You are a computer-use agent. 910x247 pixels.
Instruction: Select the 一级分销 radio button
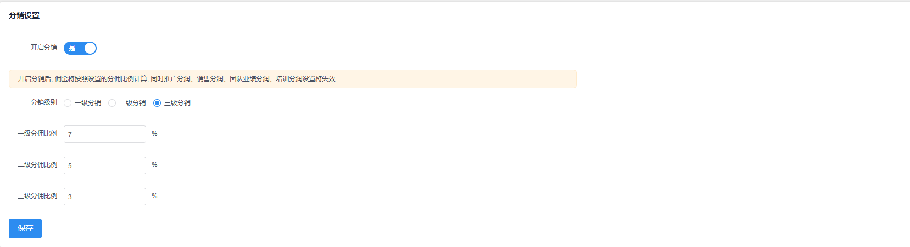[x=68, y=103]
